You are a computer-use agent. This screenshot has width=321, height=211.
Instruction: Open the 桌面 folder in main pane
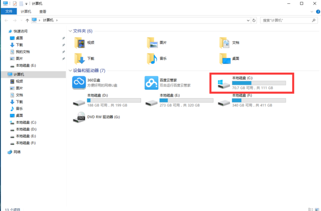pos(225,59)
